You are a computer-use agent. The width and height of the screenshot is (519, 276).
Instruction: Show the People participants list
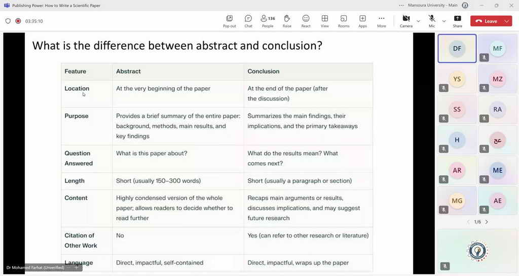pyautogui.click(x=268, y=21)
